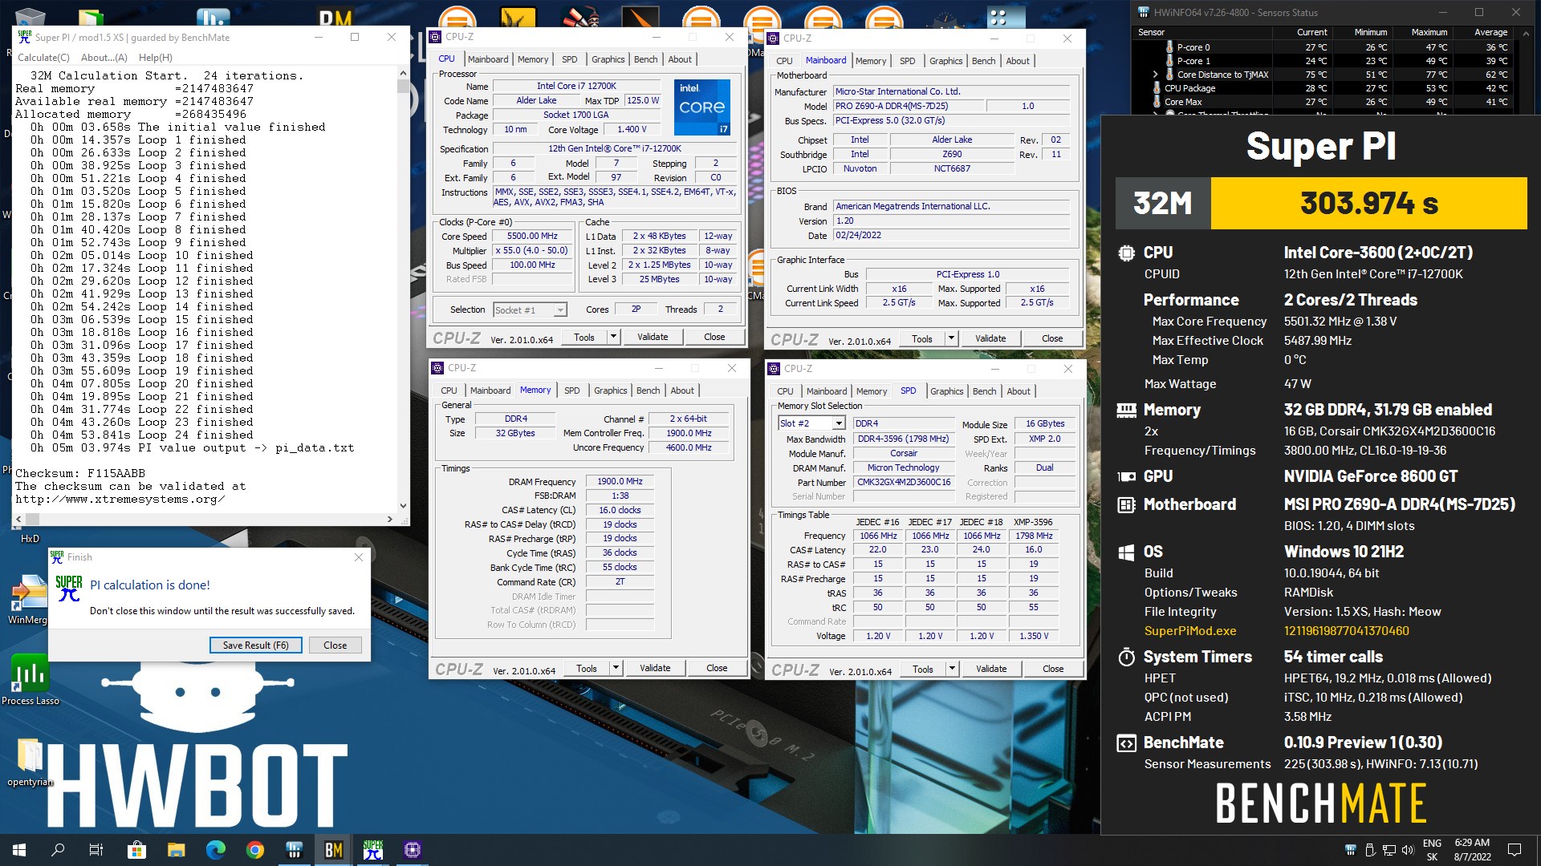Click the SuperPiMod.exe text in BenchMate
The image size is (1541, 866).
coord(1190,631)
